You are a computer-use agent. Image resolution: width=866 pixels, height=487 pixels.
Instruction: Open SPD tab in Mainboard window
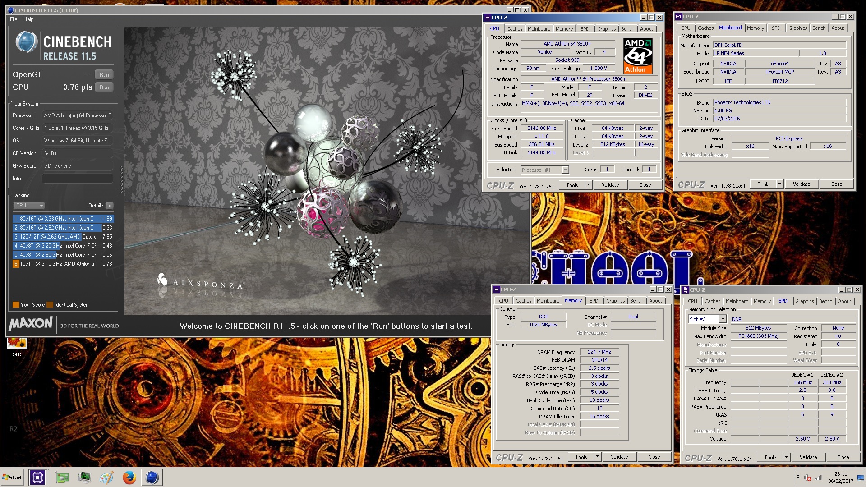(x=776, y=28)
